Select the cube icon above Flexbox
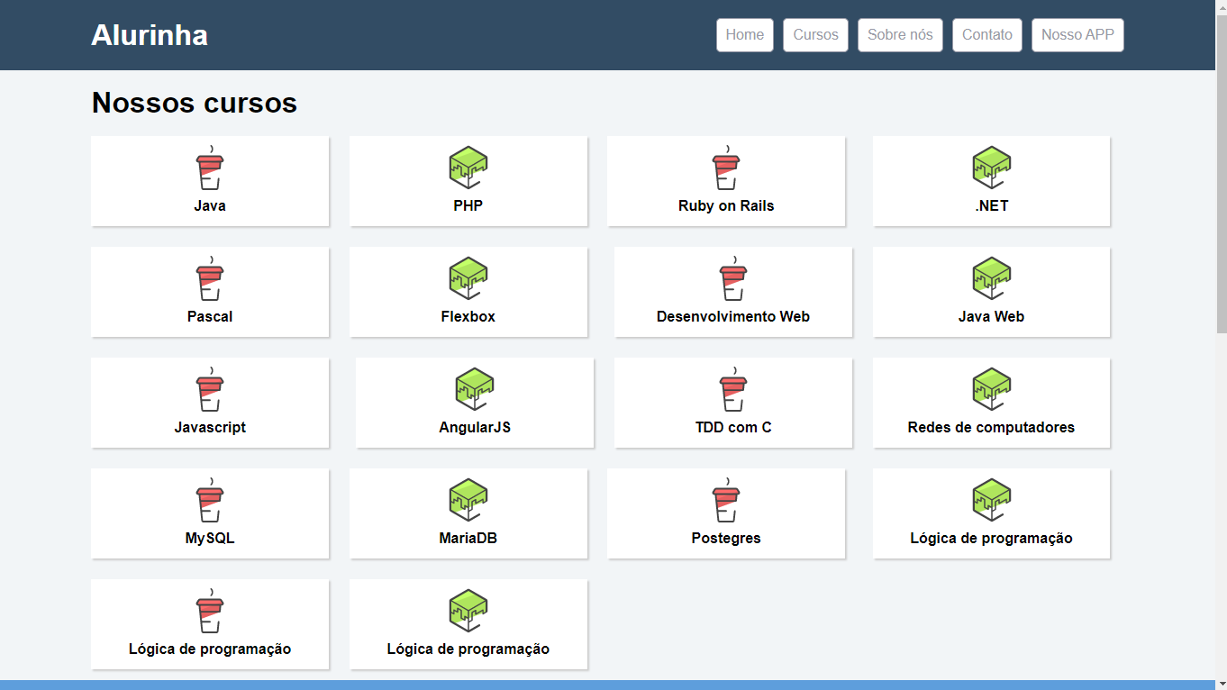This screenshot has height=690, width=1227. [468, 278]
